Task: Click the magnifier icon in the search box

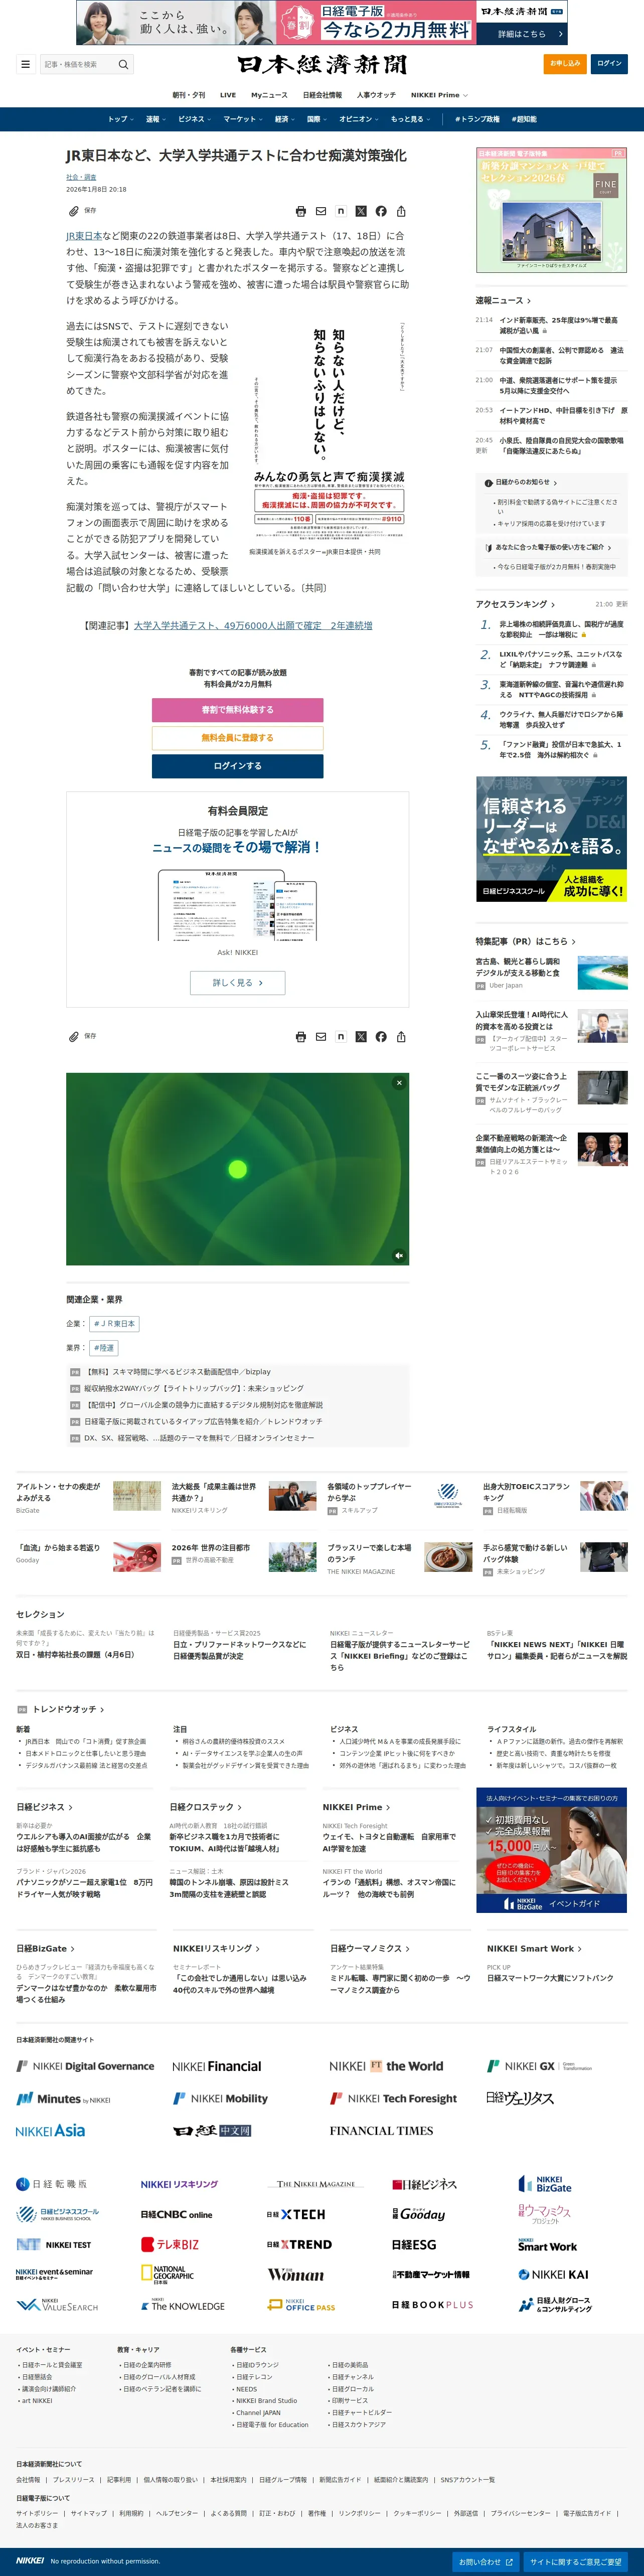Action: point(123,64)
